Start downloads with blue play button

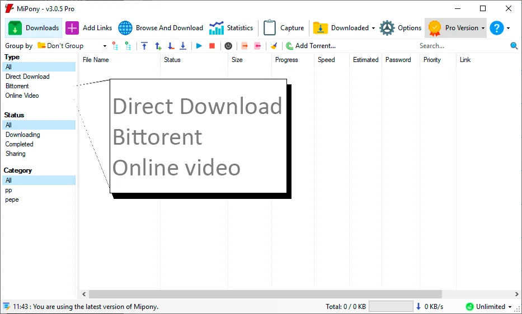point(199,46)
